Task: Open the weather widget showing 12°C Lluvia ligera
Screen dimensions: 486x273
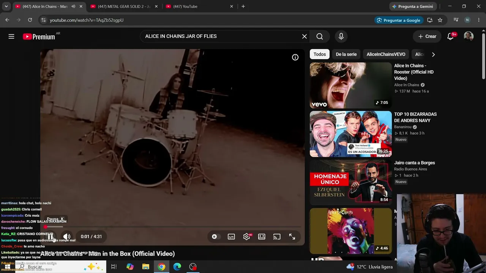Action: 369,267
